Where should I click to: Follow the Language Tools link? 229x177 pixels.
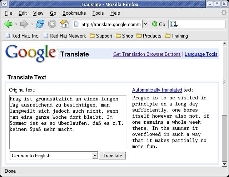click(201, 54)
